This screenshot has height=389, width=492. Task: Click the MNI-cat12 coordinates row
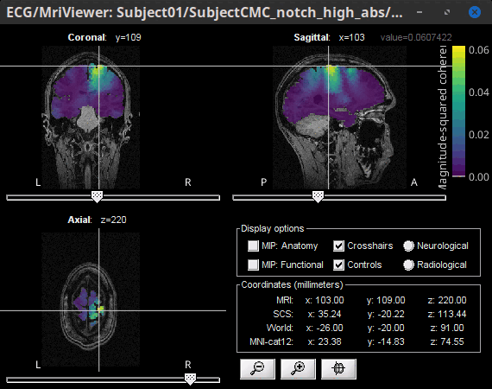point(357,341)
